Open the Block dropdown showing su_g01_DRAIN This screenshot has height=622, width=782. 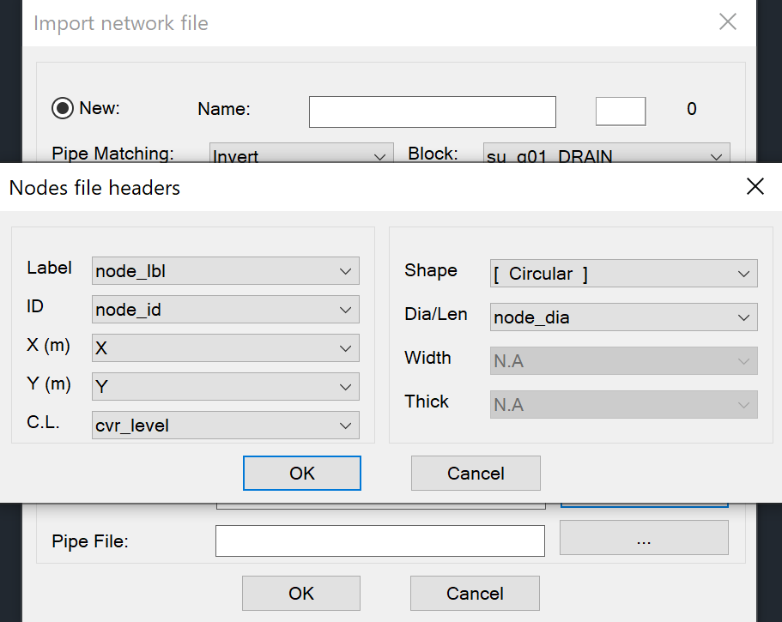click(x=606, y=153)
